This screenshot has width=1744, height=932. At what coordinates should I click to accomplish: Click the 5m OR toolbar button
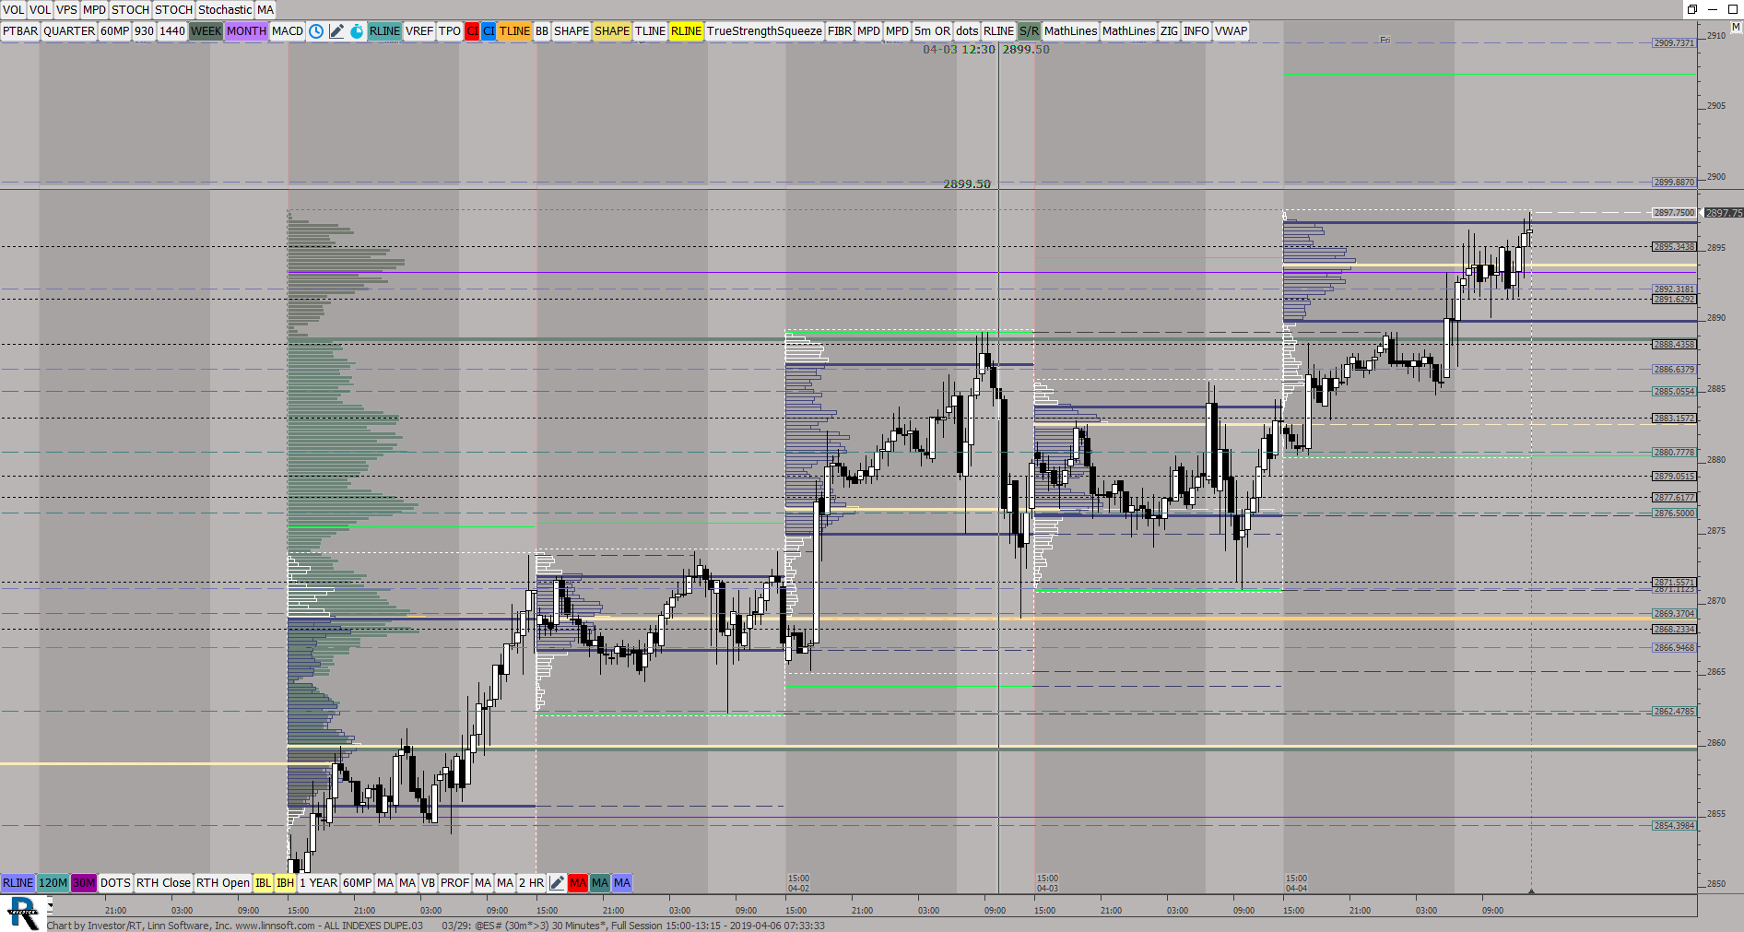932,31
